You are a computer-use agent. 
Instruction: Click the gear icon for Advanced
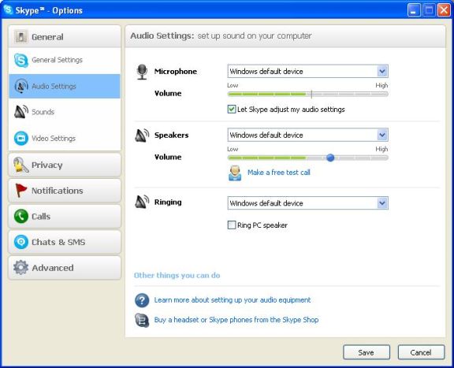click(20, 267)
